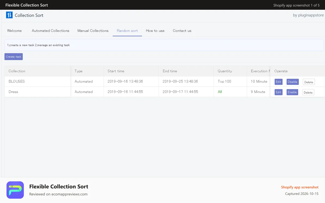Click the green All quantity value

point(220,92)
